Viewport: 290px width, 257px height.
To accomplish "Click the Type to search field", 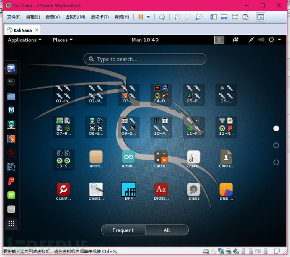I will point(145,59).
